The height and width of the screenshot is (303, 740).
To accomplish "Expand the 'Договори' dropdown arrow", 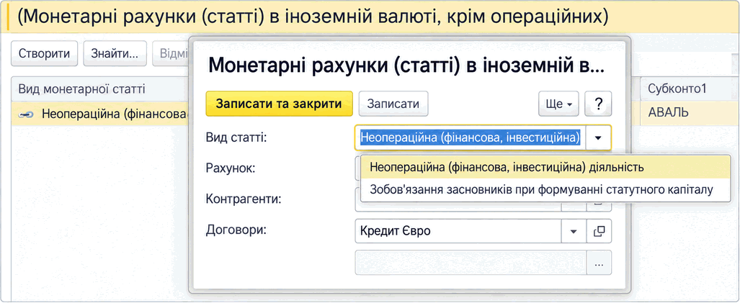I will point(574,231).
